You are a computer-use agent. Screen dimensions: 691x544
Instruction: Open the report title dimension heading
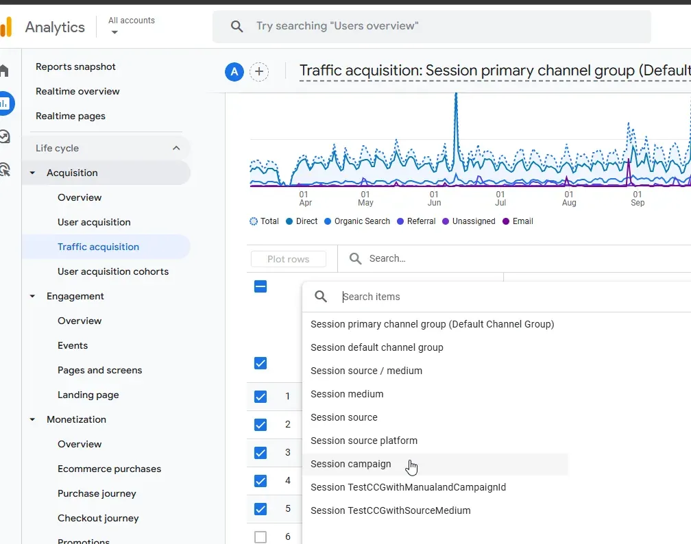pyautogui.click(x=495, y=71)
